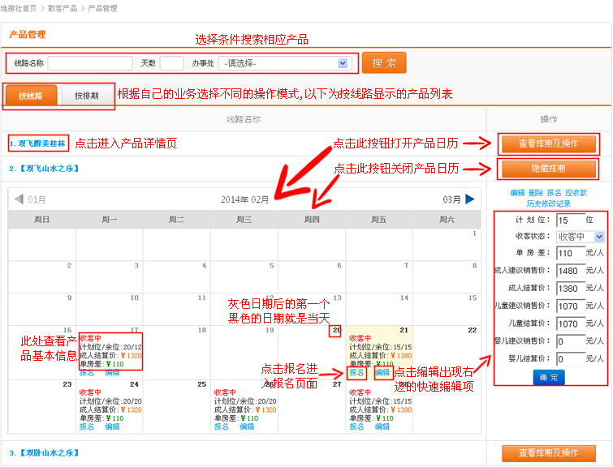Click the 天数 input box
The width and height of the screenshot is (613, 467).
click(171, 63)
